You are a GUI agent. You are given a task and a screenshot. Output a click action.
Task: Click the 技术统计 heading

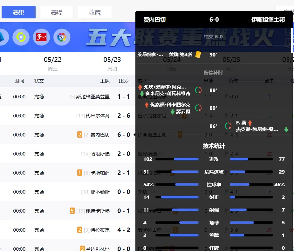214,146
